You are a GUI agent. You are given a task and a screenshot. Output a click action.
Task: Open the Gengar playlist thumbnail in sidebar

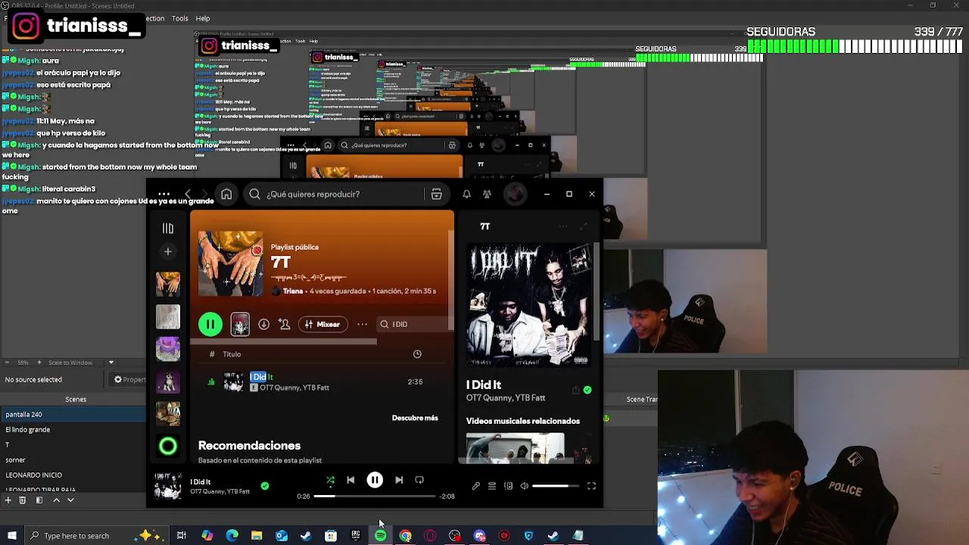pos(168,349)
